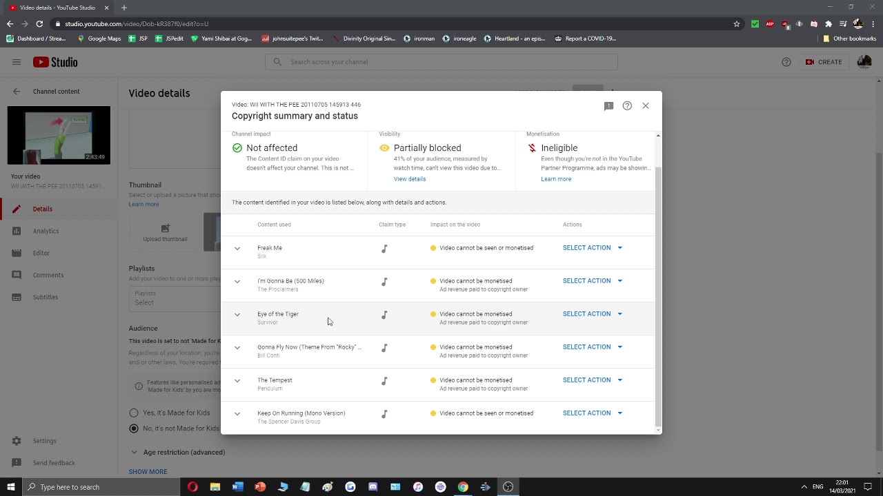Screen dimensions: 883x496
Task: Click the music note icon for I'm Gonna Be
Action: (x=384, y=281)
